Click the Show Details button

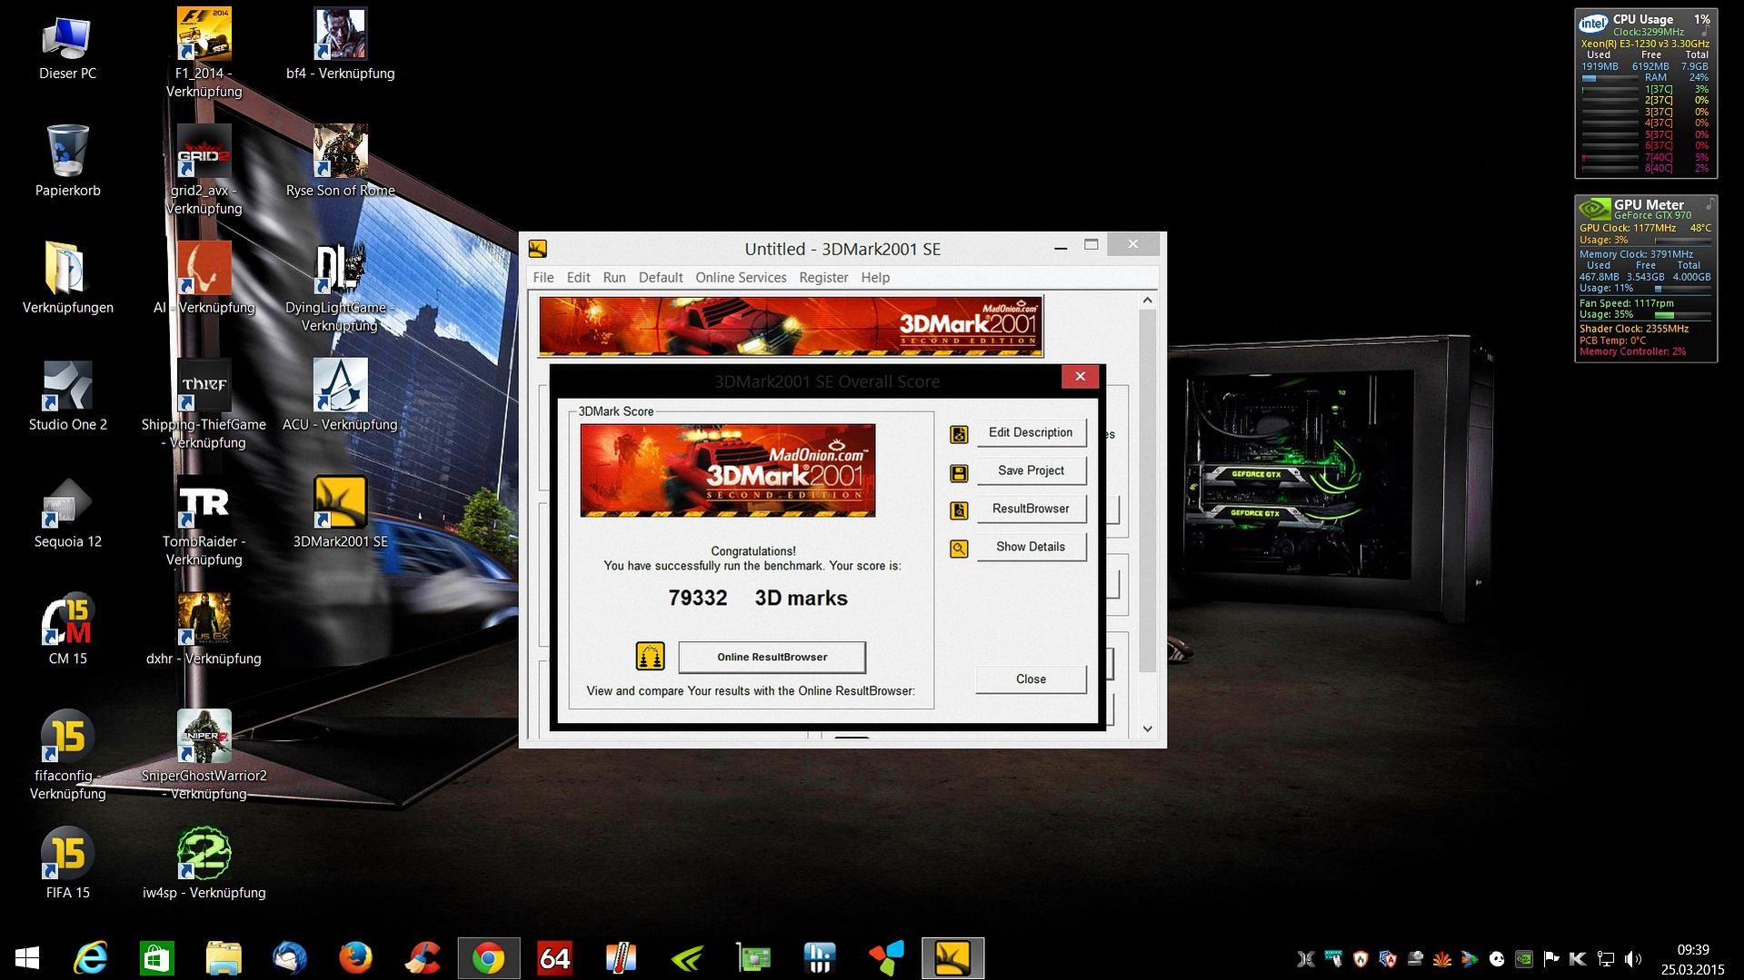1031,548
